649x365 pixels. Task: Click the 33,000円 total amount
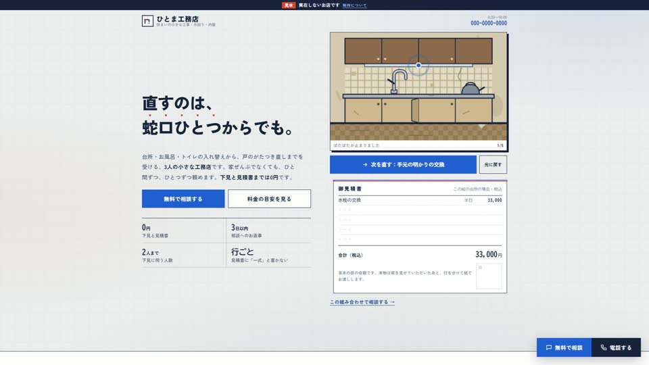(488, 255)
